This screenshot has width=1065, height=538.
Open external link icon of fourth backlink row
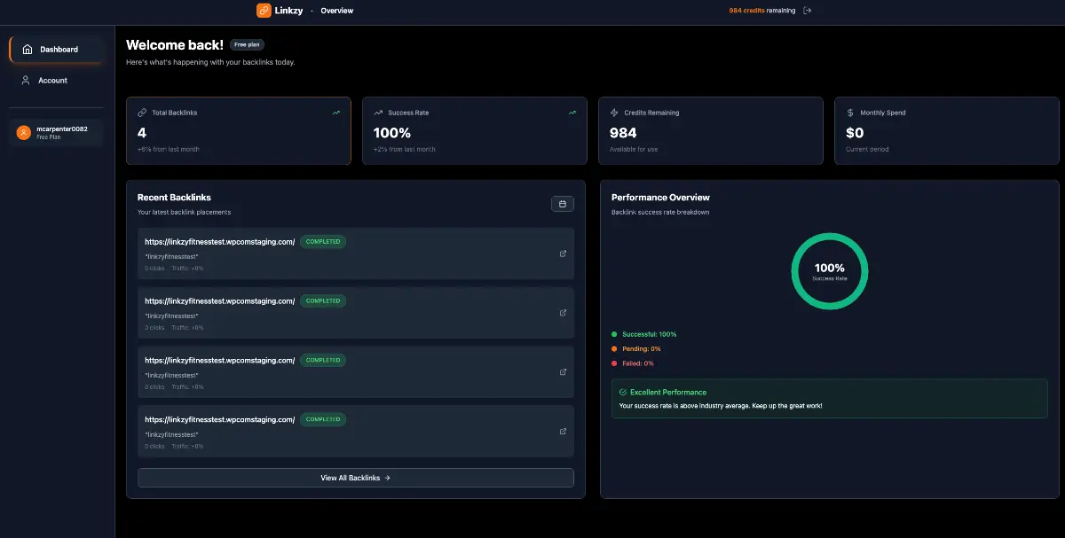[x=563, y=432]
